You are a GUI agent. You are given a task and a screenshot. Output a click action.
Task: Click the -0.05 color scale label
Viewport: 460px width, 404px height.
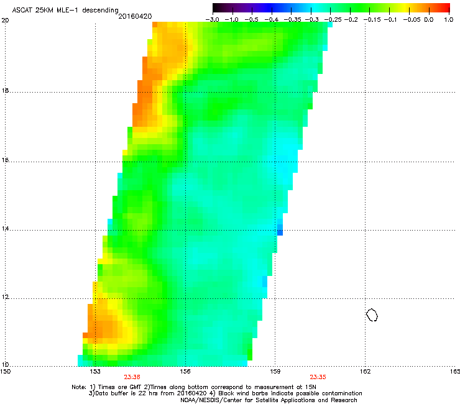pos(412,20)
